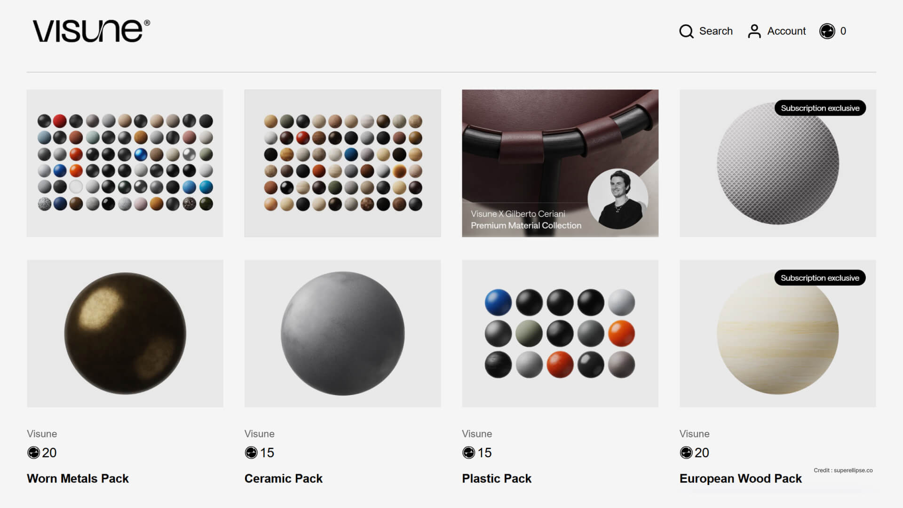Open the Search text link

(x=716, y=31)
